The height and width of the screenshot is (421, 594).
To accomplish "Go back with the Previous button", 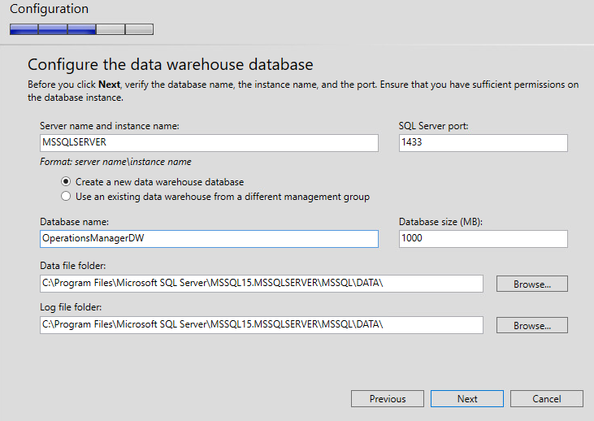I will tap(388, 398).
